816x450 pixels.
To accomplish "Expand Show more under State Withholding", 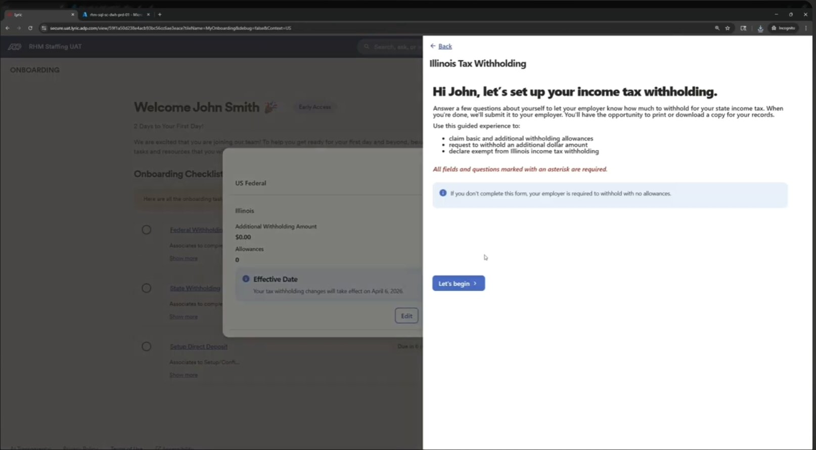I will point(184,317).
